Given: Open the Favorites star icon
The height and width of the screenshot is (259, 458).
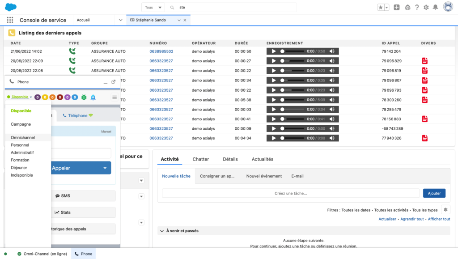Looking at the screenshot, I should [380, 7].
